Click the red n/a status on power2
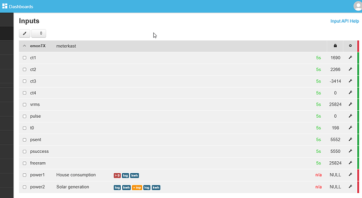This screenshot has height=198, width=362. [x=318, y=187]
